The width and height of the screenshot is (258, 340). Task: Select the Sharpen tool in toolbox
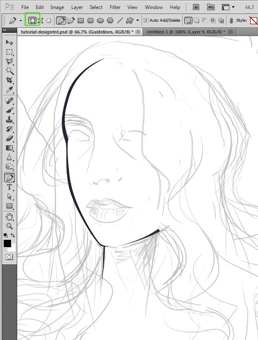(x=9, y=157)
